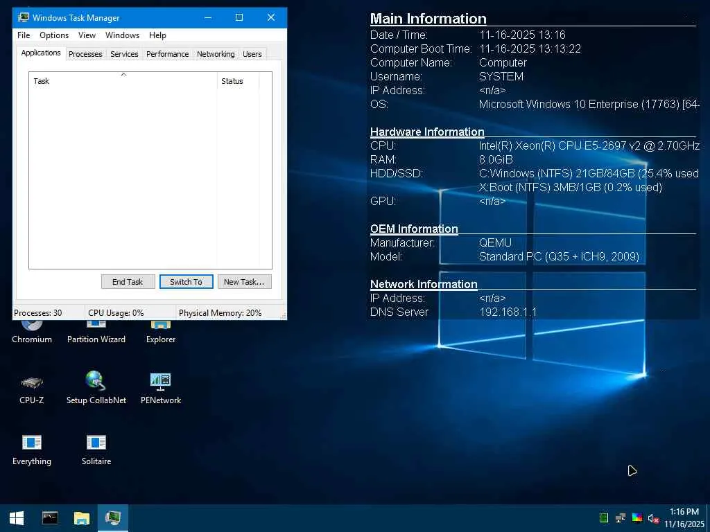The image size is (710, 532).
Task: Click the CPU Usage: 0% status text
Action: pos(116,313)
